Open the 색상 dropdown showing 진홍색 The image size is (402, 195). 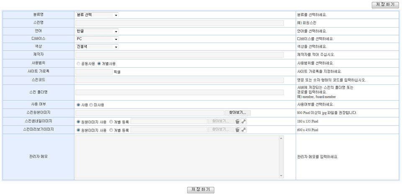point(97,47)
